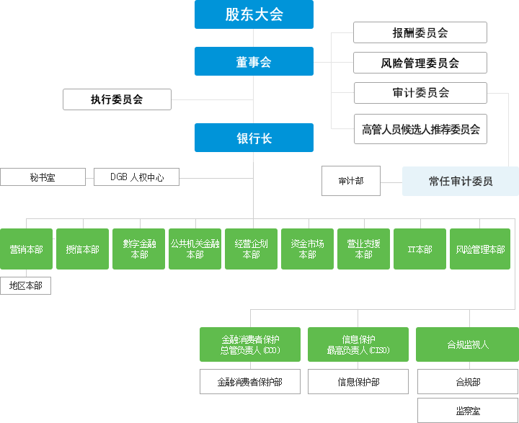The width and height of the screenshot is (519, 423).
Task: Click the 信息保护部 box
Action: [358, 382]
